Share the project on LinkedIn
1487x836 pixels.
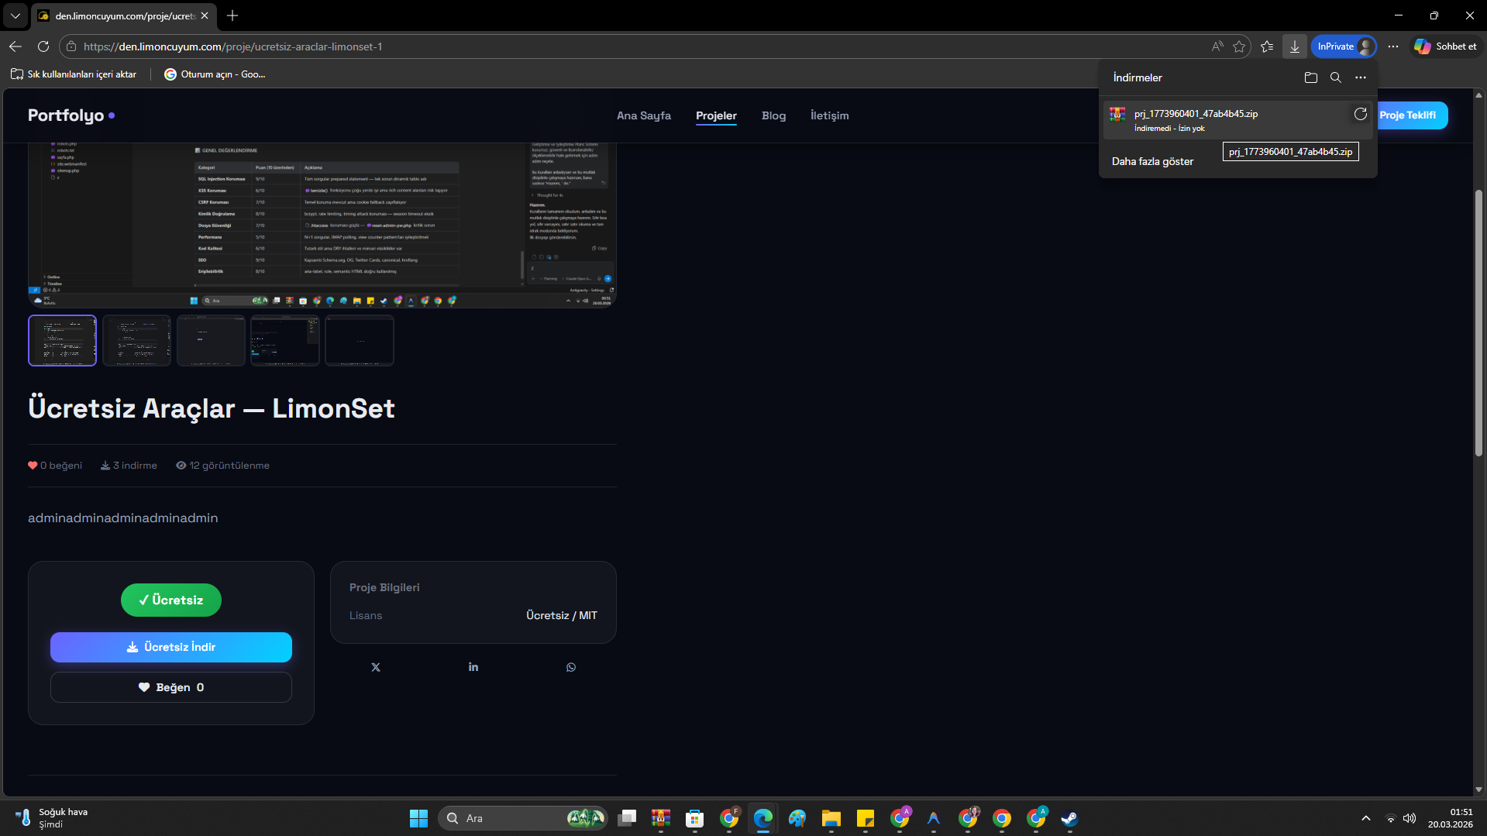[473, 667]
